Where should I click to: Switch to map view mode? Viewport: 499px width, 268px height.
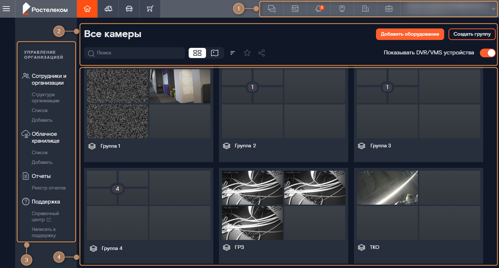[x=215, y=53]
